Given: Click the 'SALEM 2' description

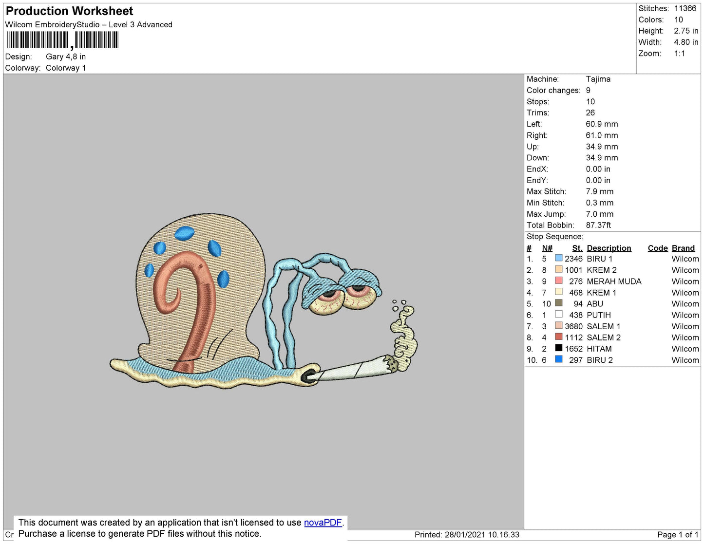Looking at the screenshot, I should pos(604,338).
